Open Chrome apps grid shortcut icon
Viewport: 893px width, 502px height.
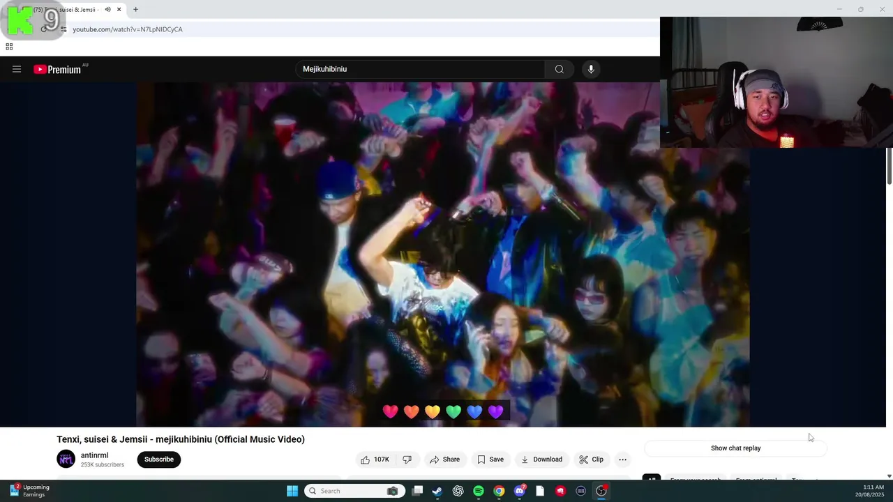click(x=9, y=47)
